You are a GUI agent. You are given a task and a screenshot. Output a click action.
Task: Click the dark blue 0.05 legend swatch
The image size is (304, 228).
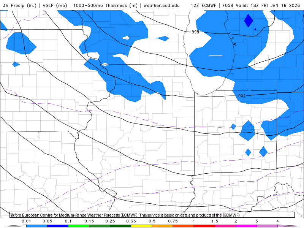coord(58,226)
